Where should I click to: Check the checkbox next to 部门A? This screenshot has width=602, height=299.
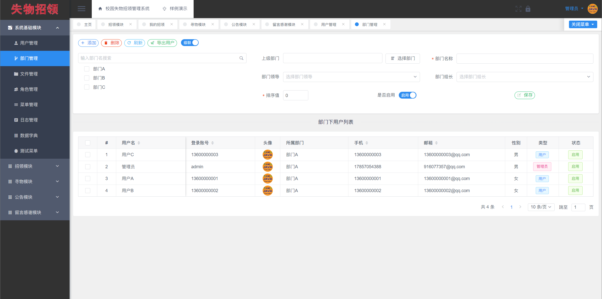[86, 69]
